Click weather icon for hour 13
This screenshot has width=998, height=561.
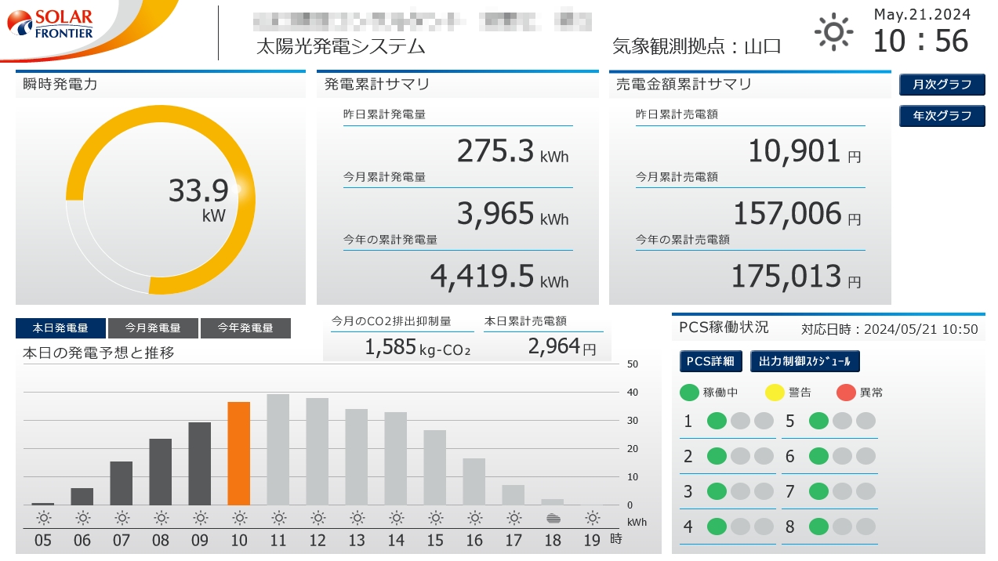[357, 517]
